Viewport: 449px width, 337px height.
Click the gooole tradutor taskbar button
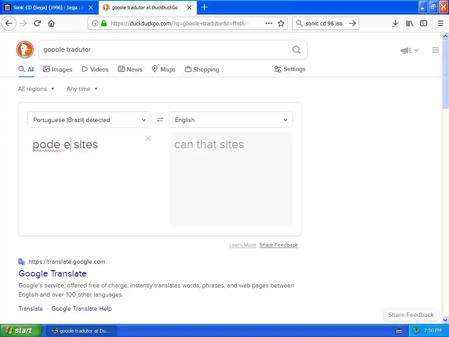coord(81,331)
